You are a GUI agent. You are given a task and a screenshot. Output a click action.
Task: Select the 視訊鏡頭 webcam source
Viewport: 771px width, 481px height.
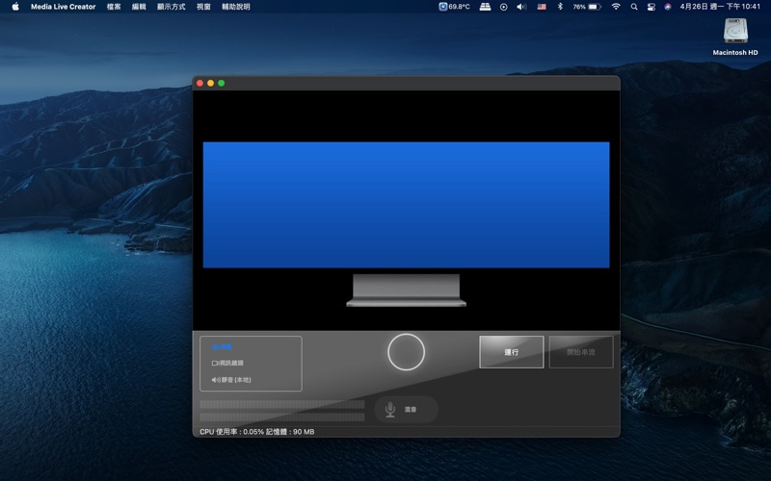point(227,364)
